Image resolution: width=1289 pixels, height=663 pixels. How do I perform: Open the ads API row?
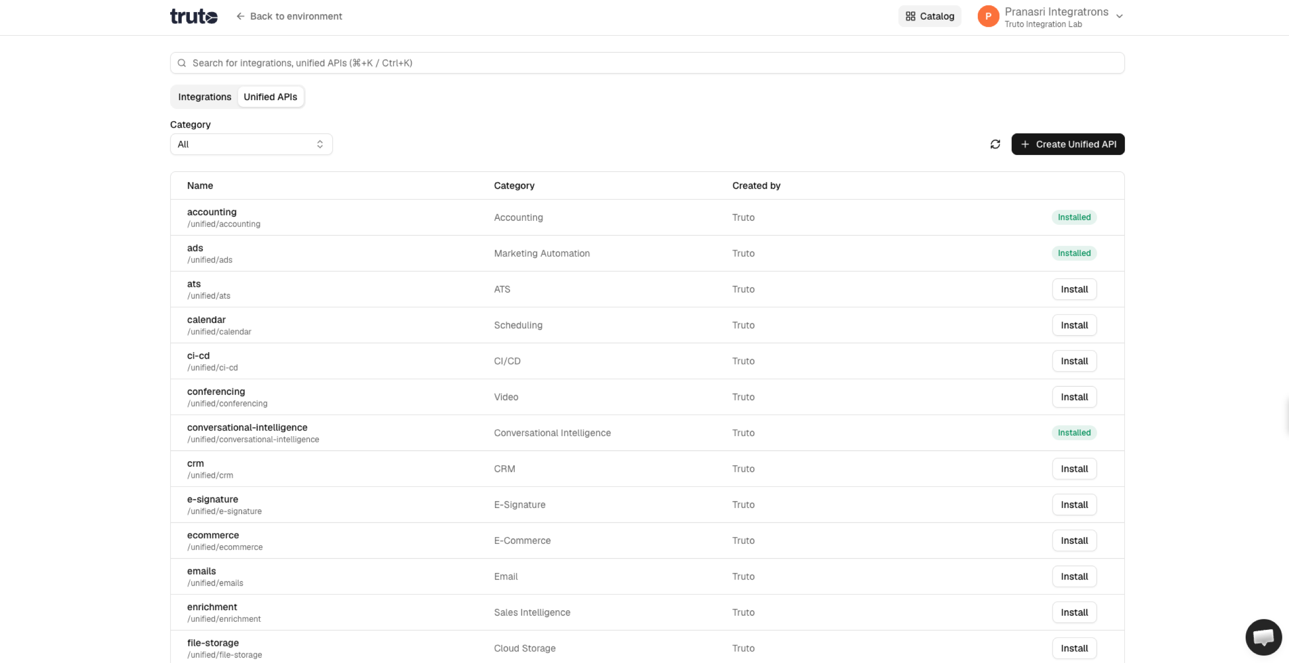pyautogui.click(x=647, y=253)
